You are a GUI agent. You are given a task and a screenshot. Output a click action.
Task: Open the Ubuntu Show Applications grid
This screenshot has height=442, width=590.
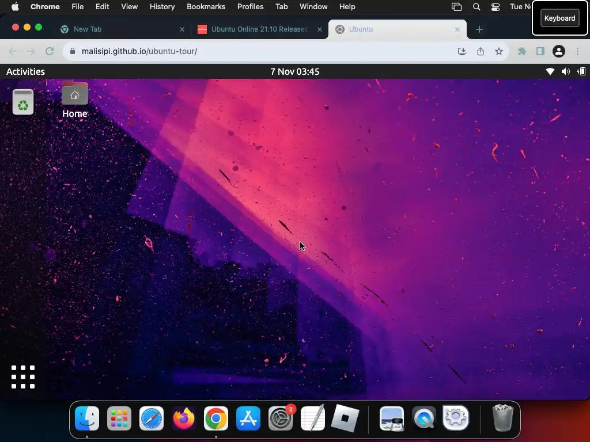23,376
